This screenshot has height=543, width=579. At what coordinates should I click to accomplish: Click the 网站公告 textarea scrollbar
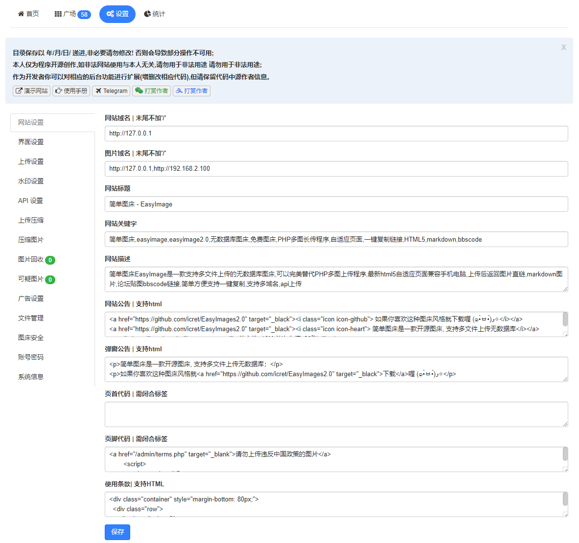(565, 320)
